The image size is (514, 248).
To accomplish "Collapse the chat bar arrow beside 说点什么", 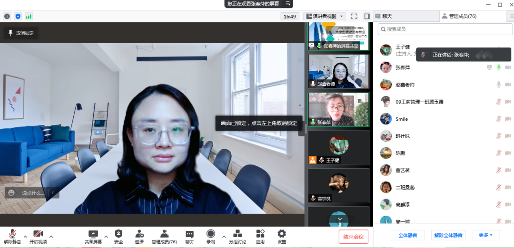I will tap(53, 193).
